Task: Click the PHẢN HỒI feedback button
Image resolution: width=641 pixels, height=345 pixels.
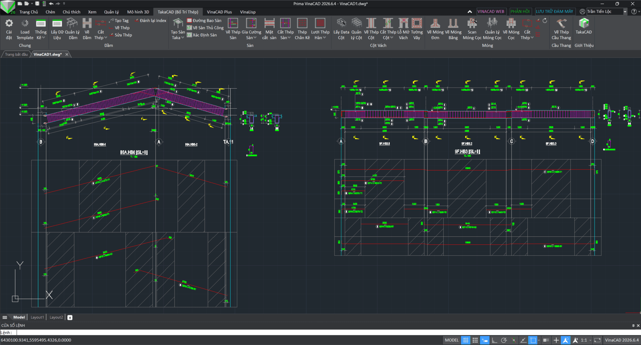Action: pyautogui.click(x=520, y=11)
